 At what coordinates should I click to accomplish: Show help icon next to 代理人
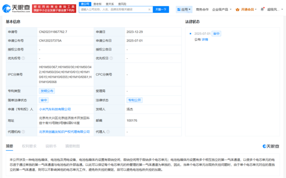tap(108, 132)
